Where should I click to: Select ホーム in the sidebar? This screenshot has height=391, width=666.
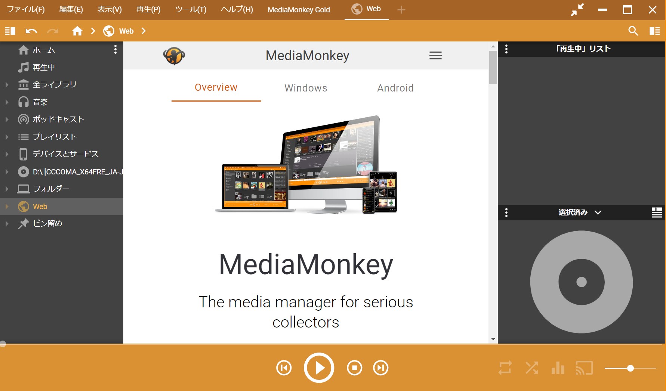click(x=62, y=50)
